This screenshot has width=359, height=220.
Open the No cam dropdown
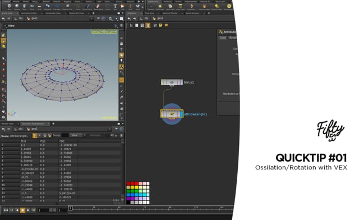click(x=111, y=31)
